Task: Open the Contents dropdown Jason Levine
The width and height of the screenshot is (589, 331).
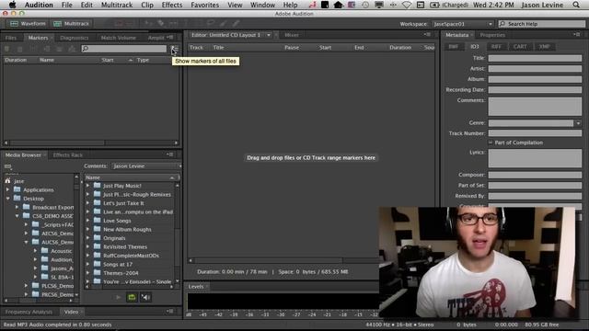Action: (146, 165)
